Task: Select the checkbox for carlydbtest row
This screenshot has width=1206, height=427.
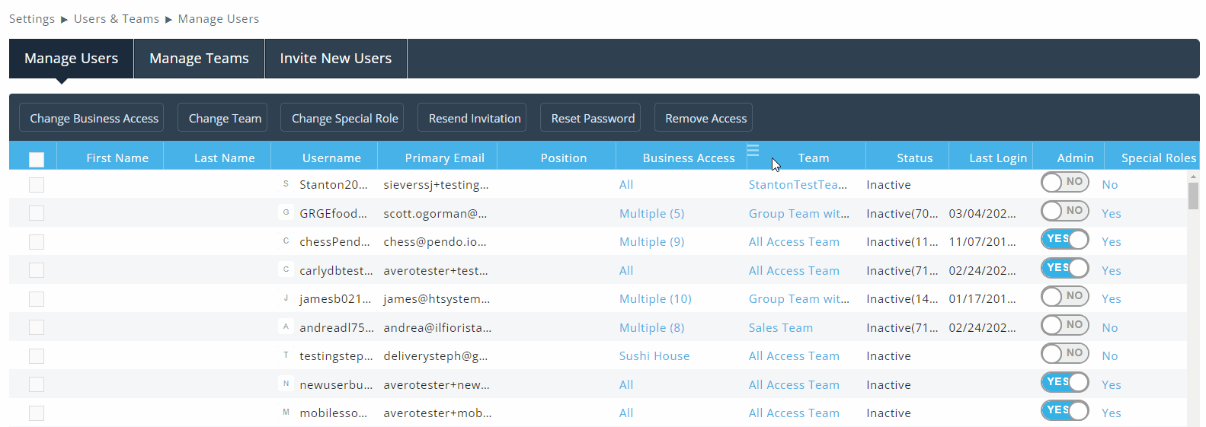Action: pyautogui.click(x=37, y=270)
